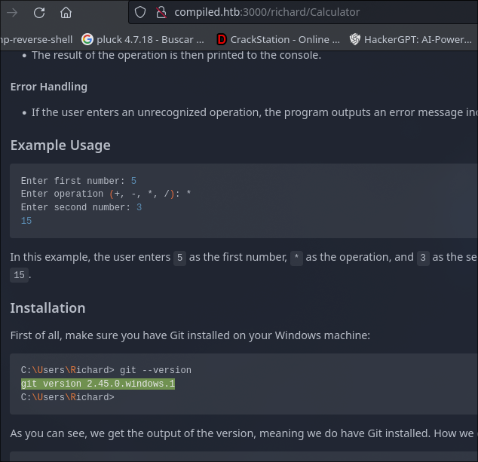Go to the browser home page icon
The width and height of the screenshot is (478, 462).
(x=66, y=13)
